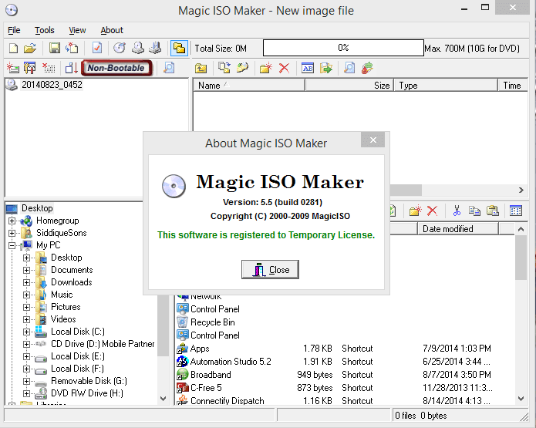
Task: Click the 0% total size progress bar
Action: pos(343,48)
